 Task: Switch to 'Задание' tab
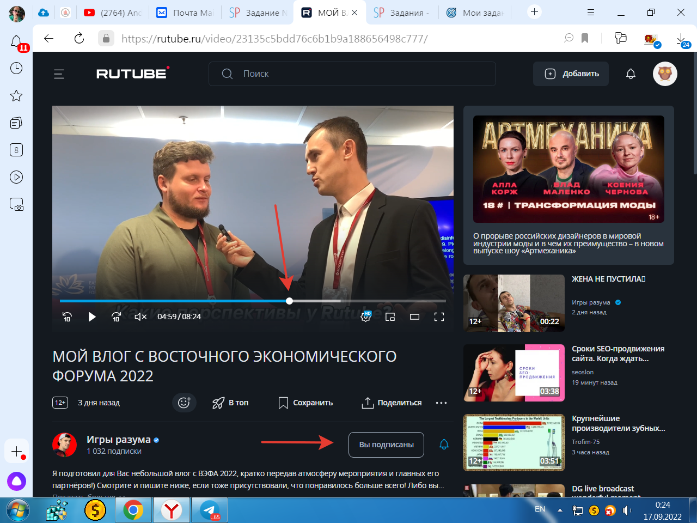[x=258, y=13]
